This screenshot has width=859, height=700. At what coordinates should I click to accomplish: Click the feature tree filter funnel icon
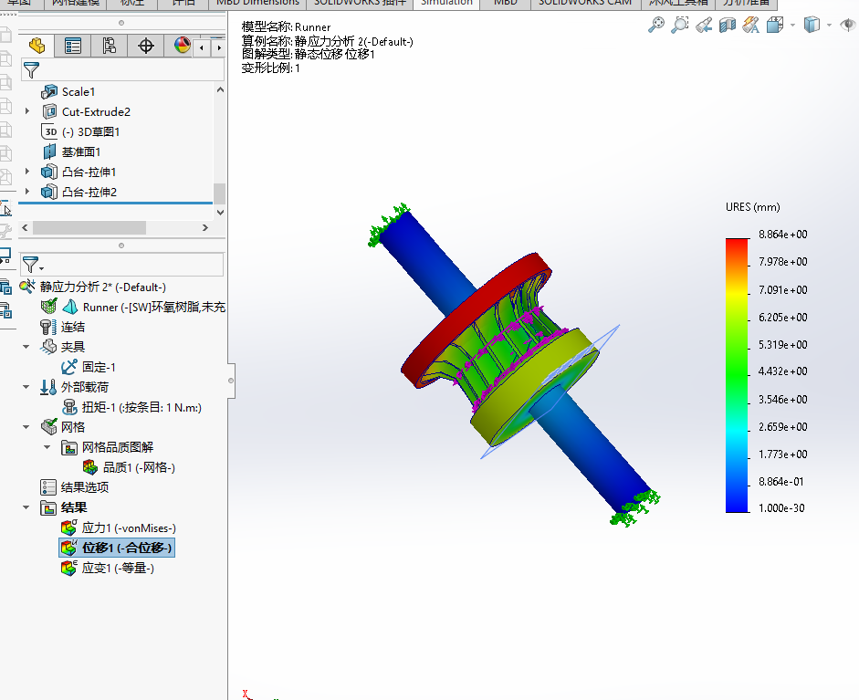coord(31,70)
